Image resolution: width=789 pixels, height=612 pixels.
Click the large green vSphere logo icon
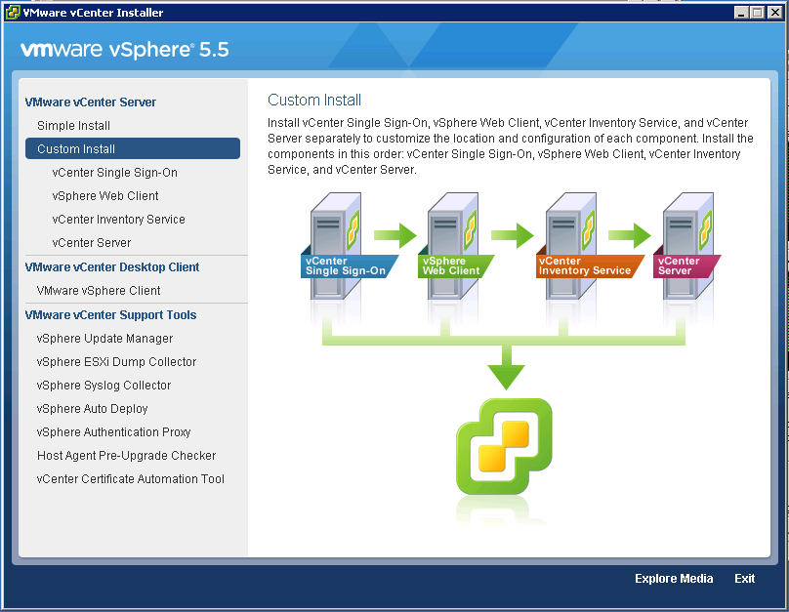coord(504,446)
